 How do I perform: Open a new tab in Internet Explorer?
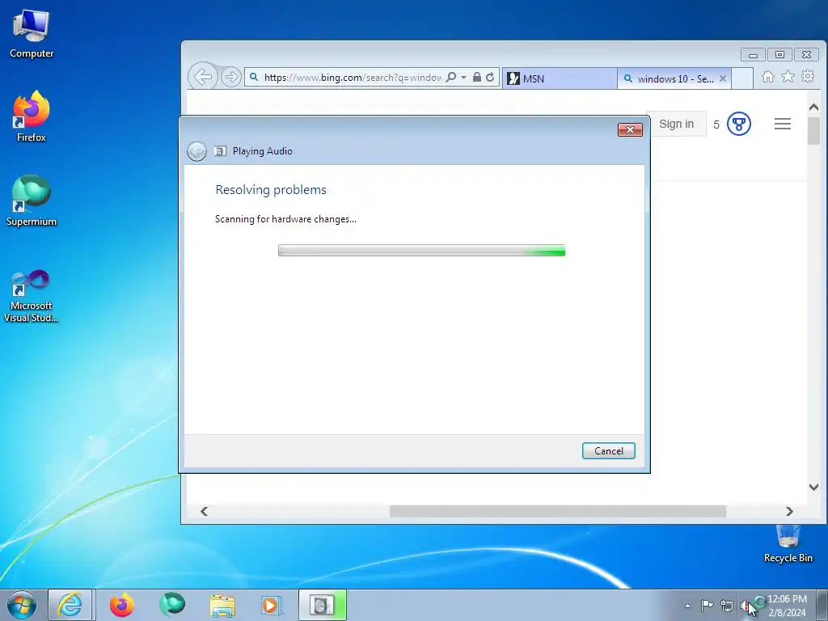(x=742, y=78)
